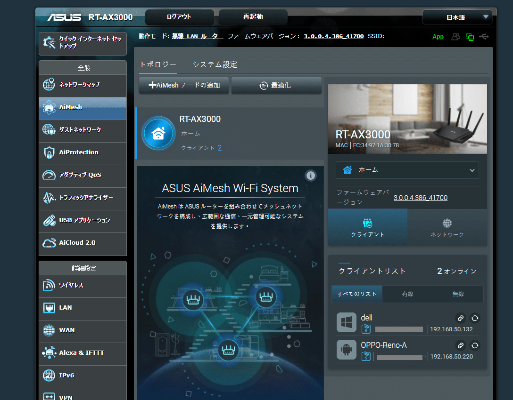Image resolution: width=513 pixels, height=400 pixels.
Task: Click the USB status icon in header
Action: point(484,37)
